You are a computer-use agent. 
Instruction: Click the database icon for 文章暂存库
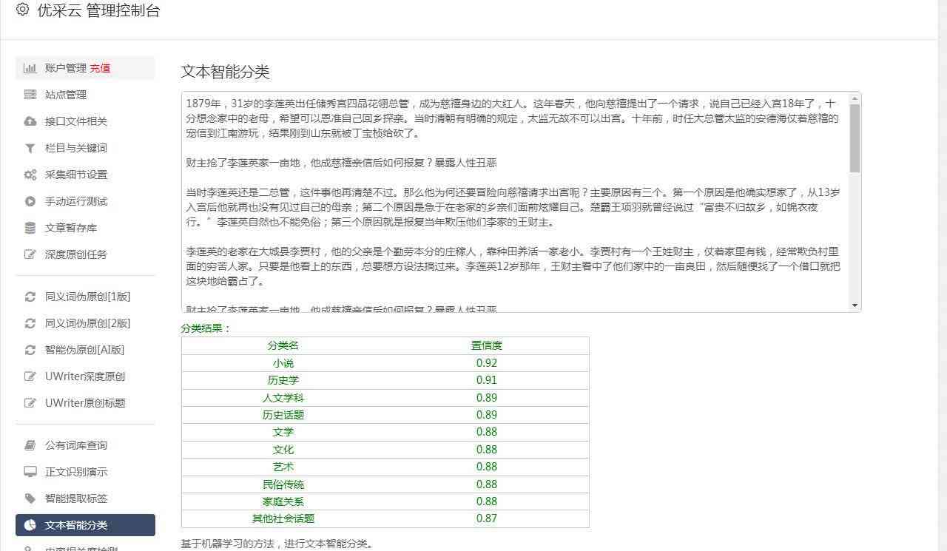[30, 228]
